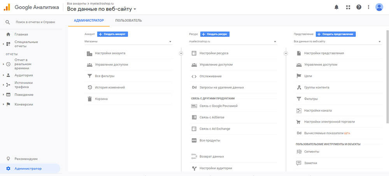
Task: Click the speech bubble icon beside Заметки
Action: pyautogui.click(x=299, y=163)
